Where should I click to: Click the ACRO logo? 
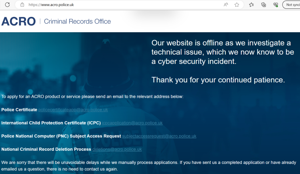[18, 21]
